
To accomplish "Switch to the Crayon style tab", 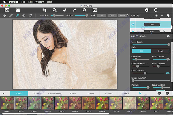I will coord(91,93).
